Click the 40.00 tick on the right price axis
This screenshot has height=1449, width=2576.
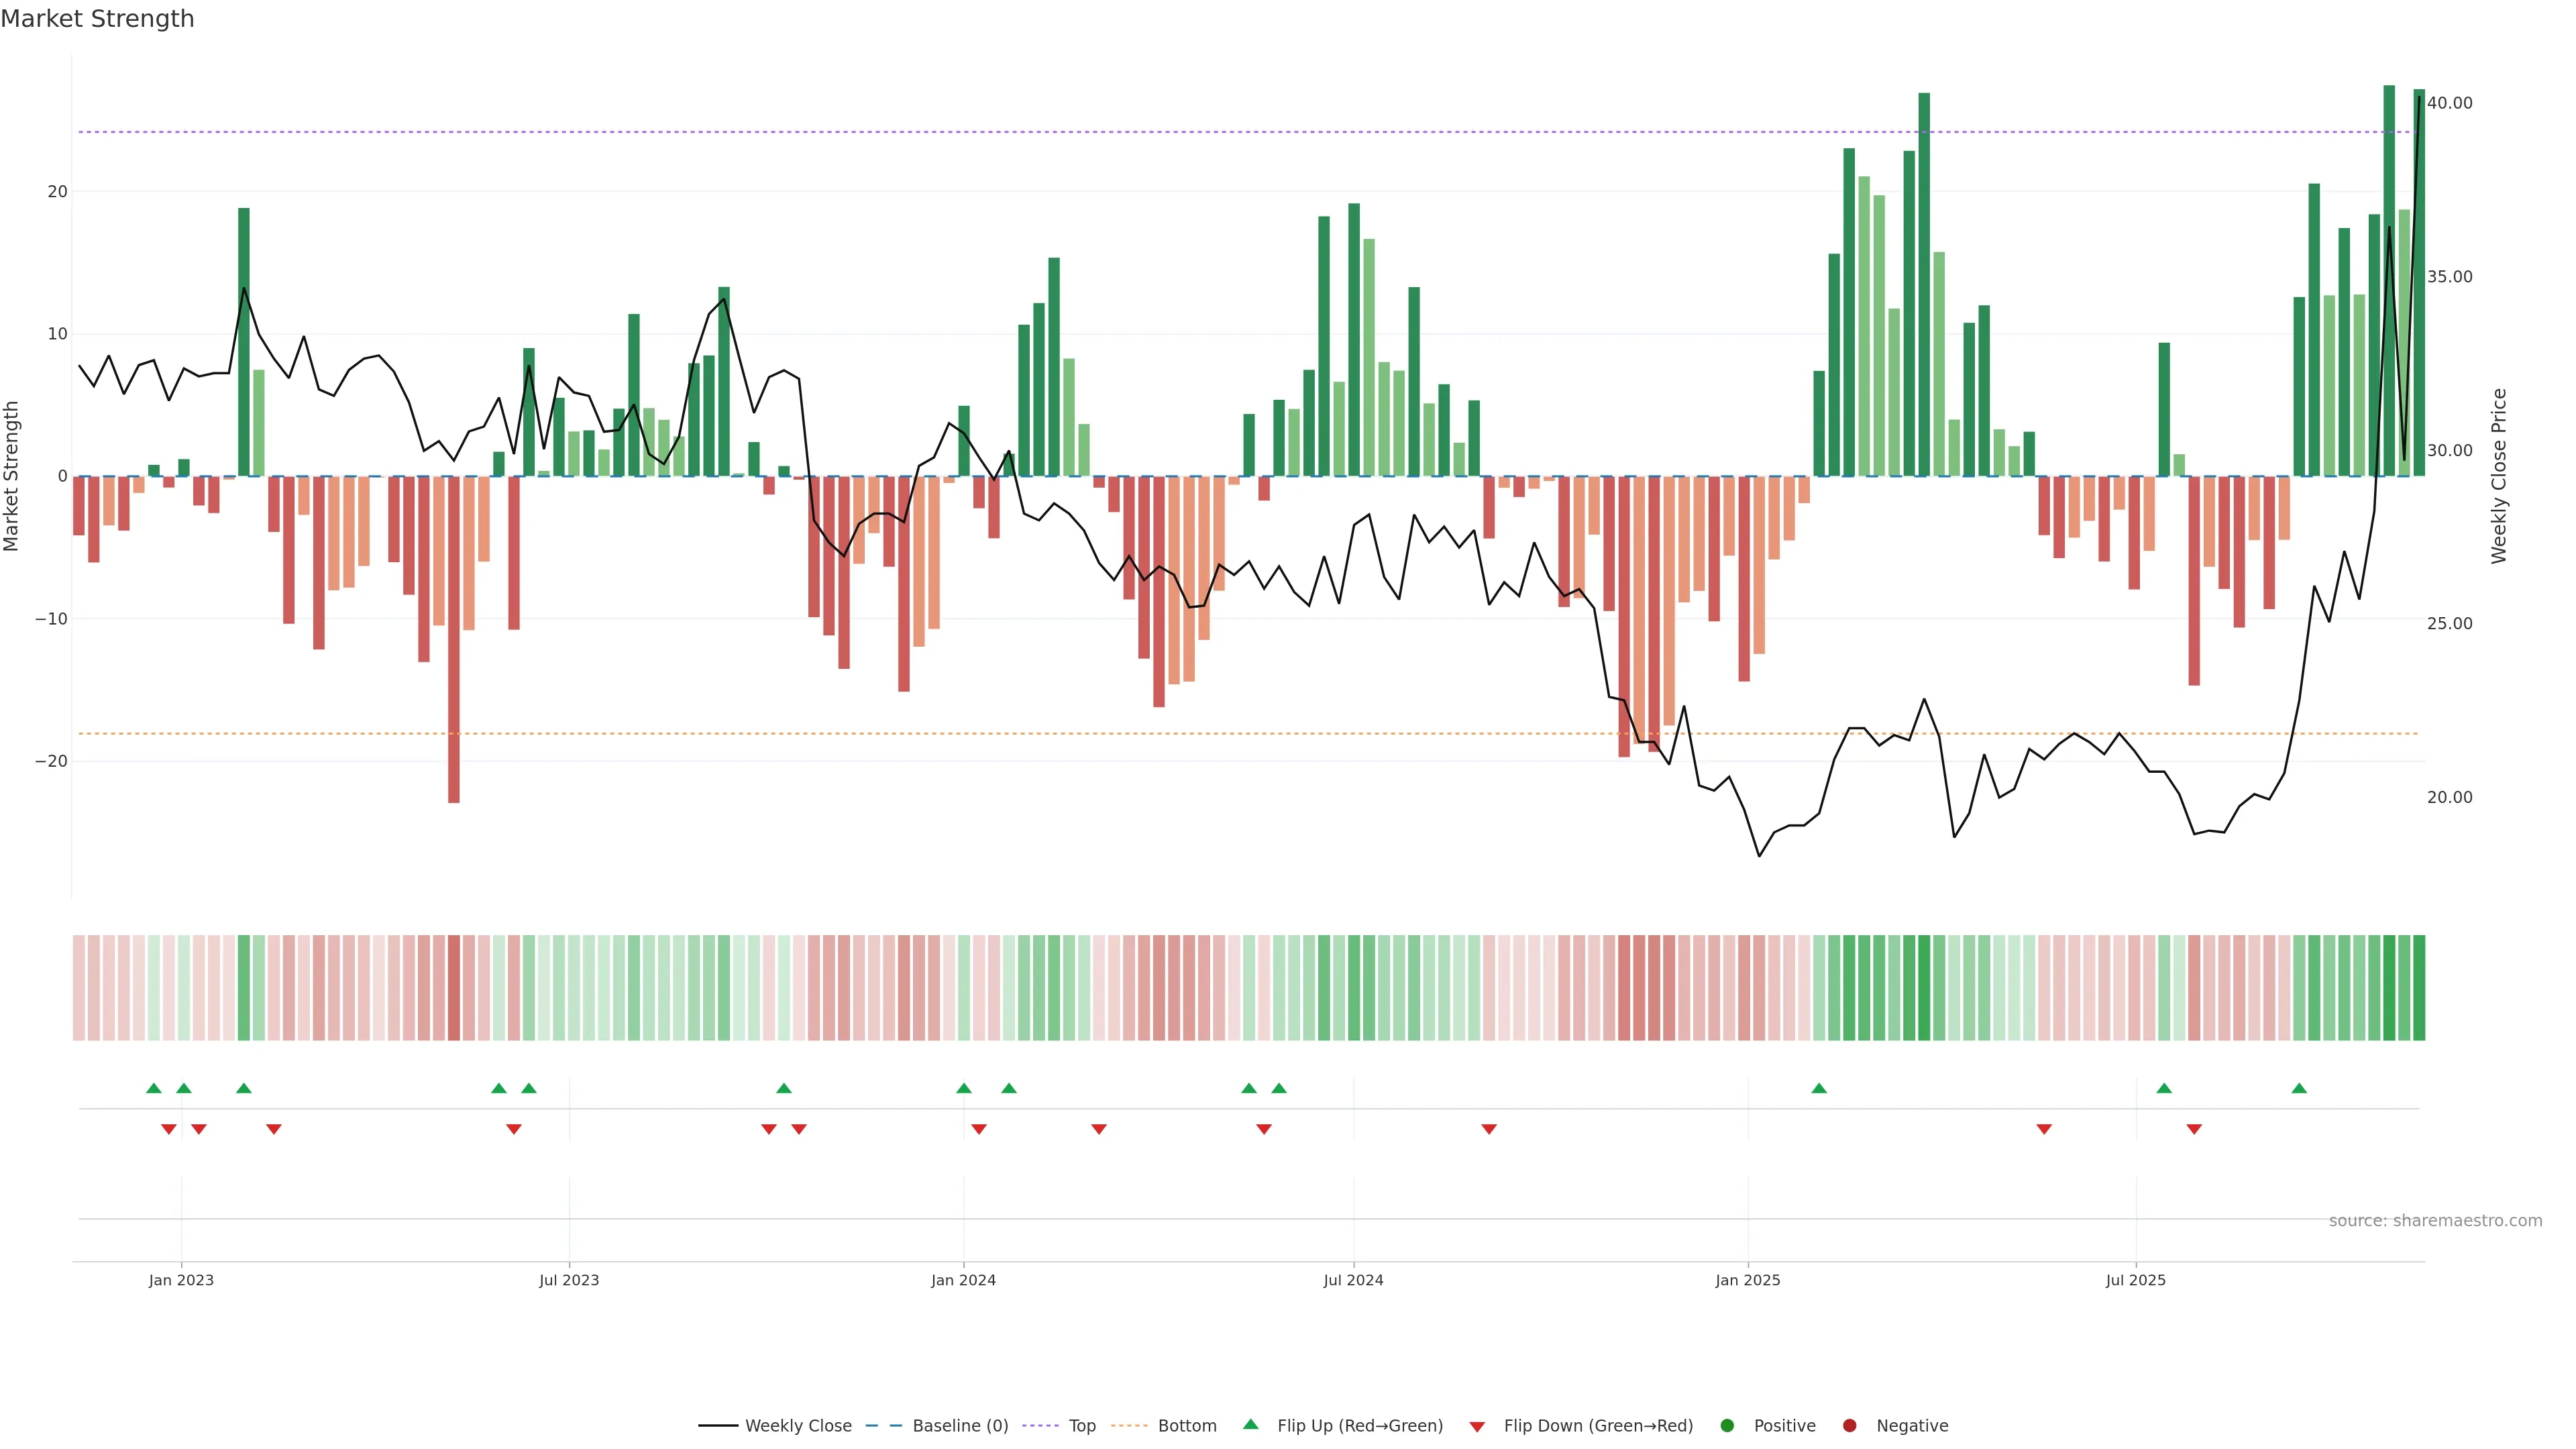(x=2449, y=103)
